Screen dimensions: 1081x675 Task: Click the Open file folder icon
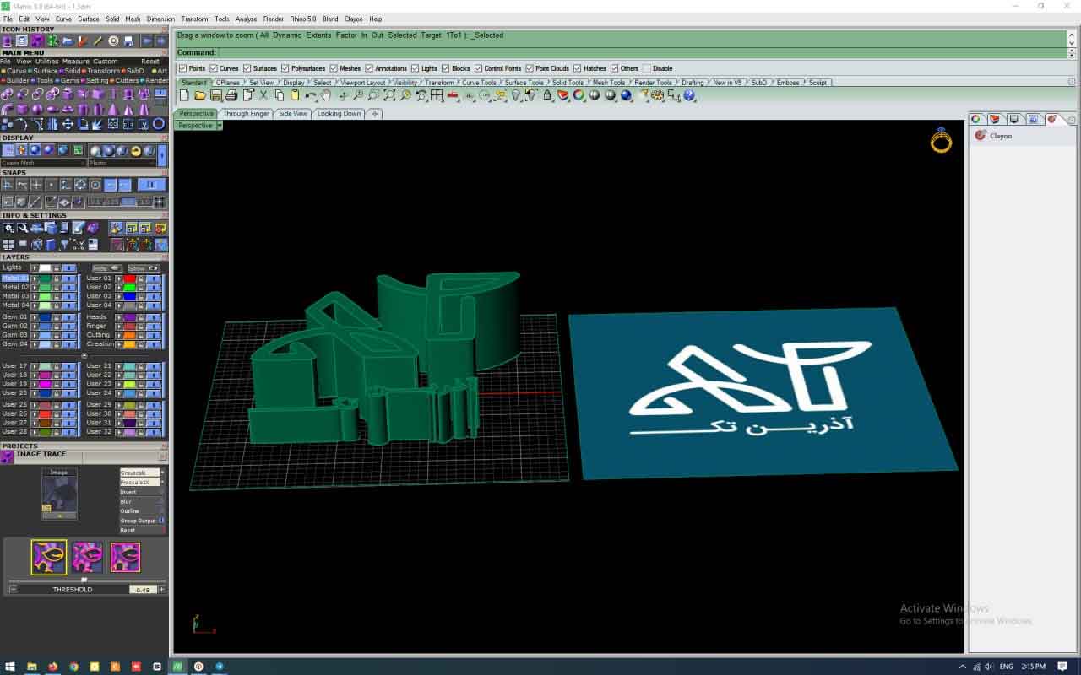coord(200,96)
